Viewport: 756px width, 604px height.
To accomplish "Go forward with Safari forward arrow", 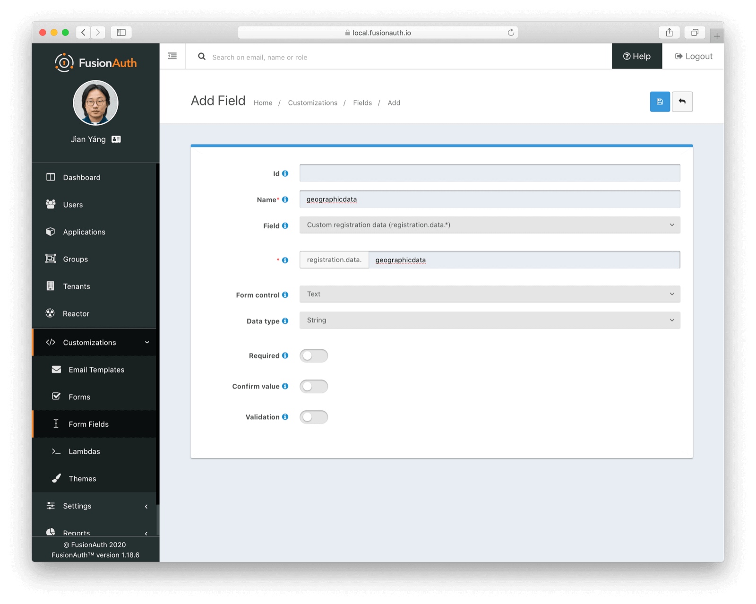I will 98,33.
